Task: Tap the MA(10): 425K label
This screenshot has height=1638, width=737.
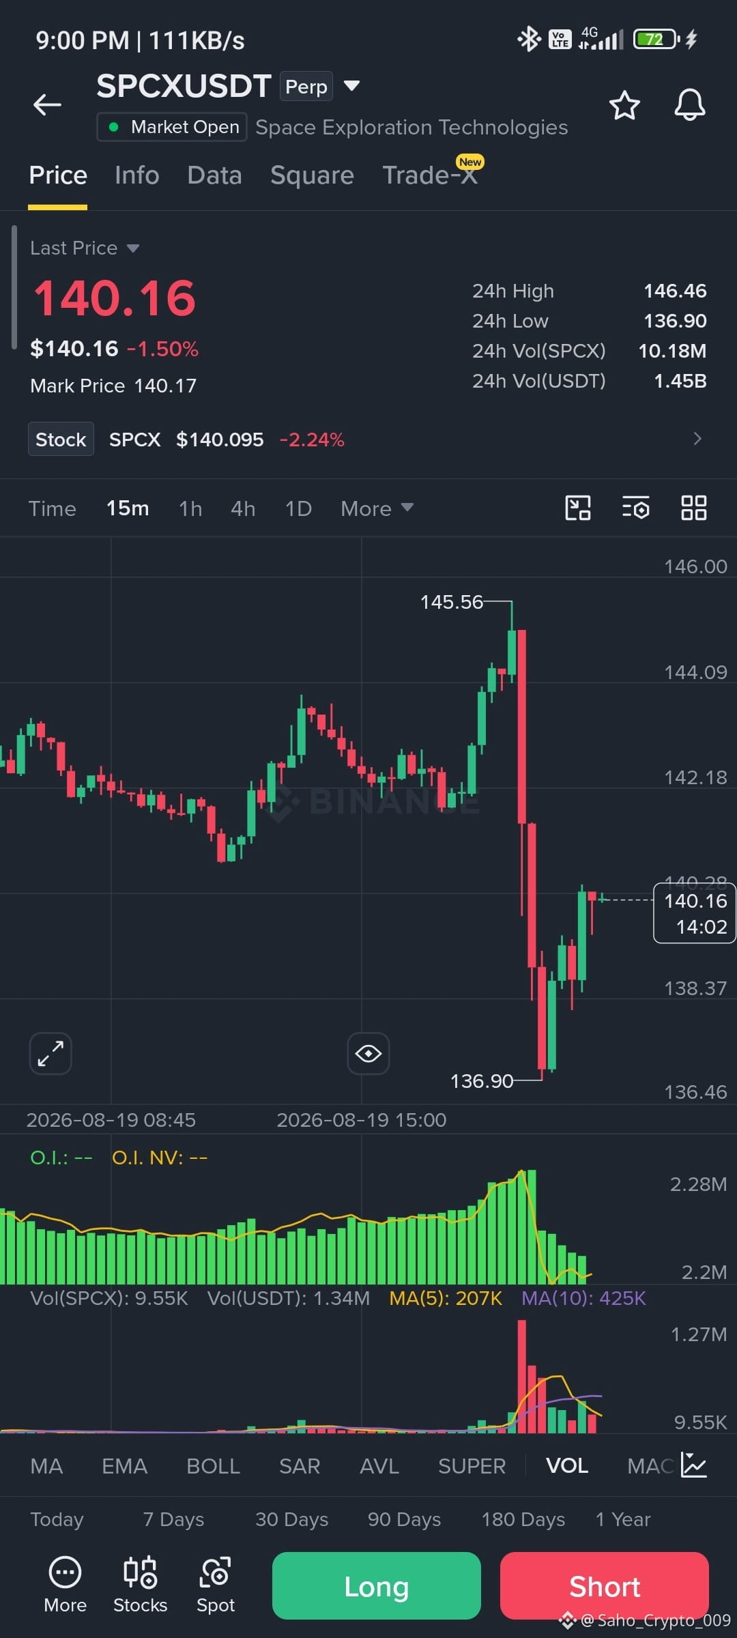Action: click(583, 1297)
